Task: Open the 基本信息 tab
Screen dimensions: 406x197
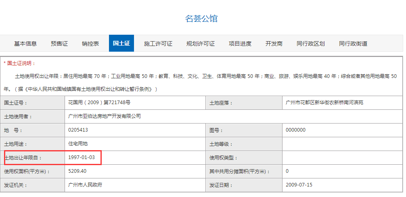Action: pos(25,44)
